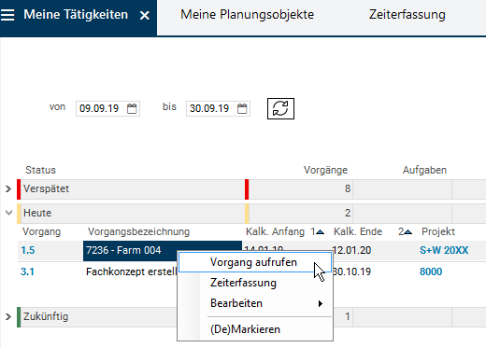Sort by Kalk. Anfang arrow
Screen dimensions: 486x348
tap(320, 232)
